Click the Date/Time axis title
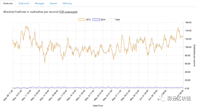This screenshot has height=107, width=197. pos(98,106)
